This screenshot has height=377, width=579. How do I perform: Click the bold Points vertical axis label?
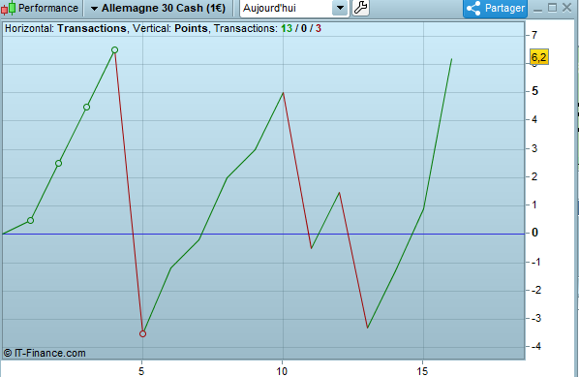191,28
